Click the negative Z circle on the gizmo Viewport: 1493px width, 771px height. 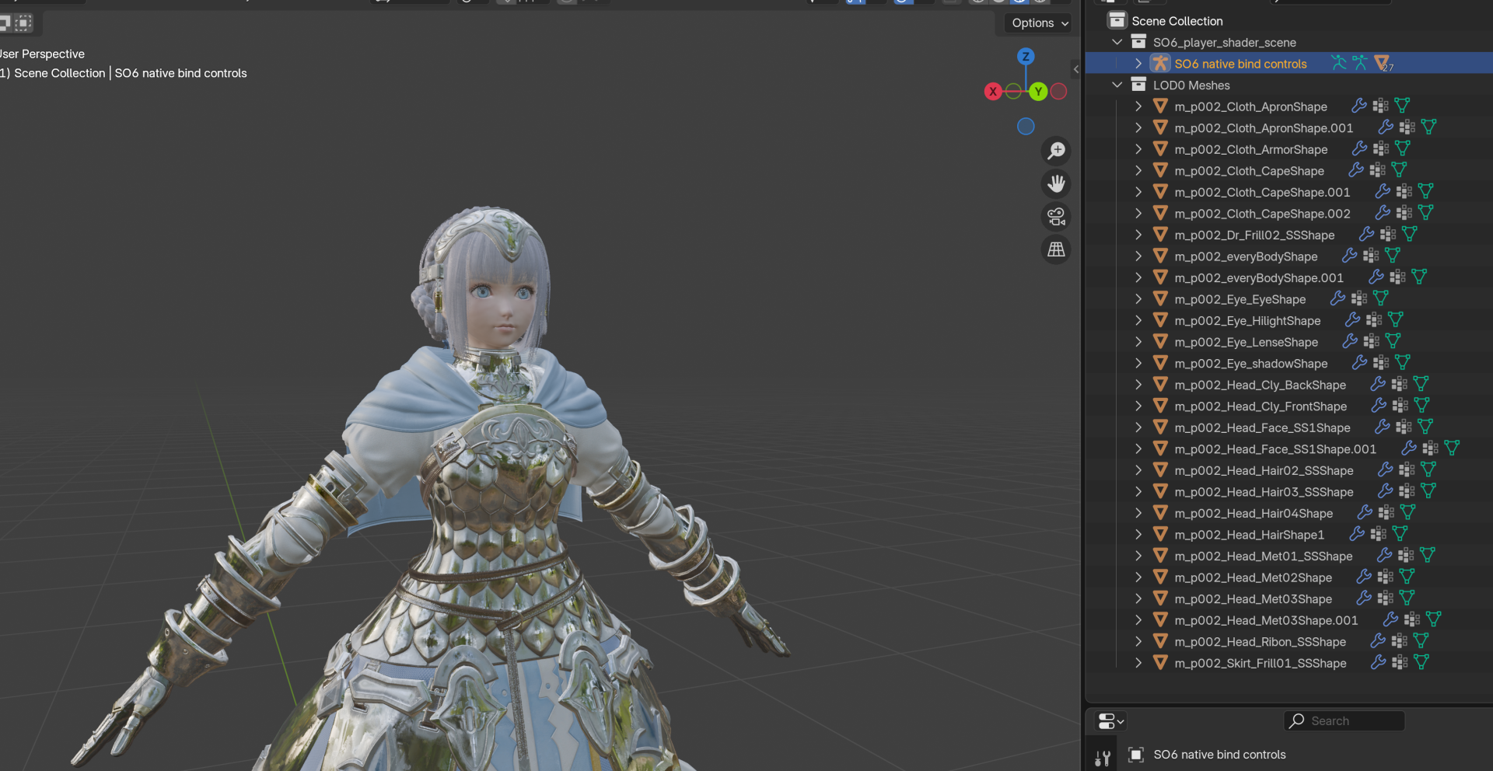coord(1026,126)
